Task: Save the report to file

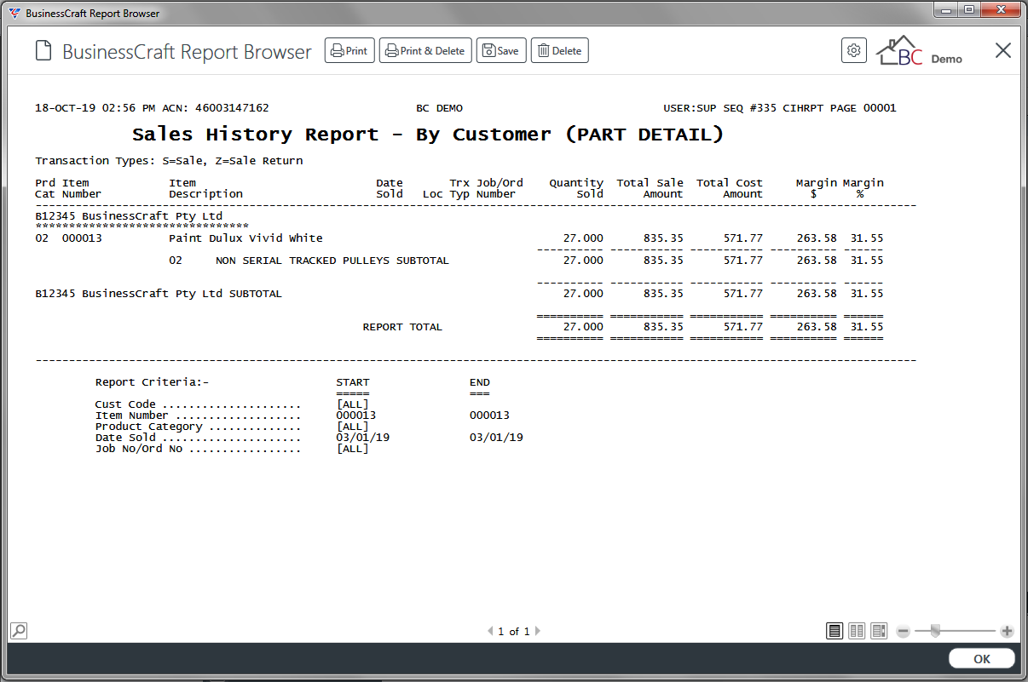Action: [501, 51]
